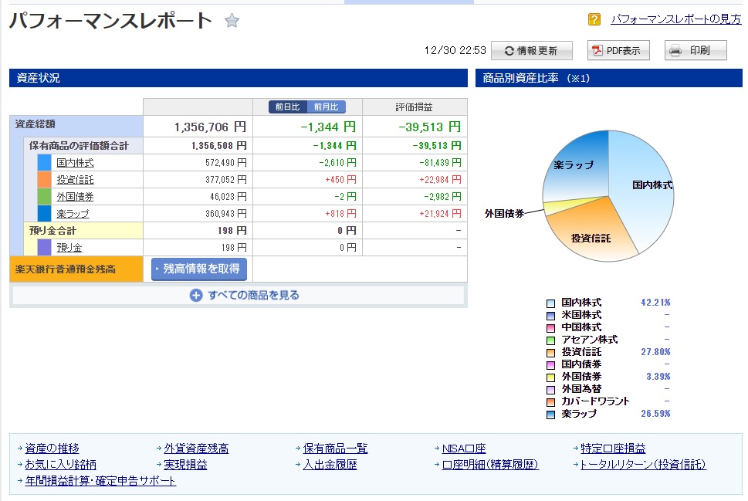The height and width of the screenshot is (501, 748).
Task: Click the +22,984 円 投資信託 gain value
Action: coord(440,180)
